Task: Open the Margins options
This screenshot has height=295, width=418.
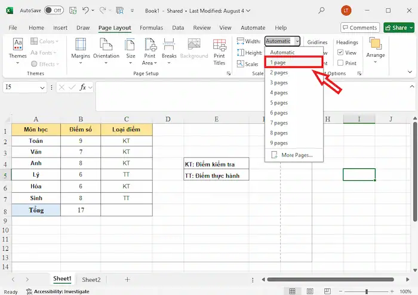Action: click(81, 50)
